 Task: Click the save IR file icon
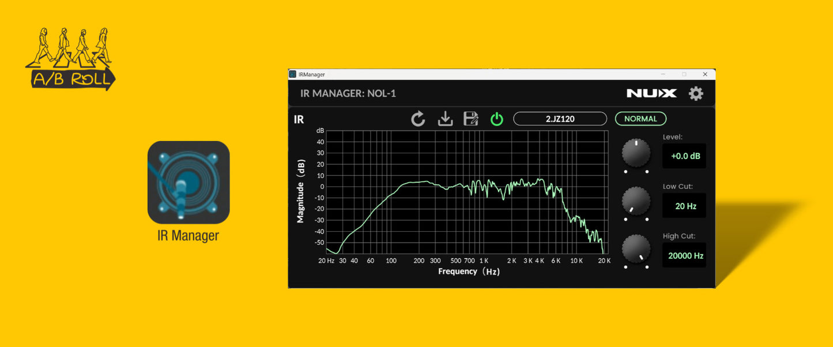click(x=471, y=118)
